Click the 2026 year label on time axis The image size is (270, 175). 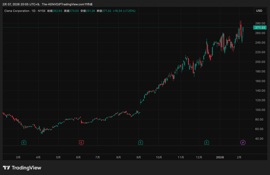click(220, 157)
